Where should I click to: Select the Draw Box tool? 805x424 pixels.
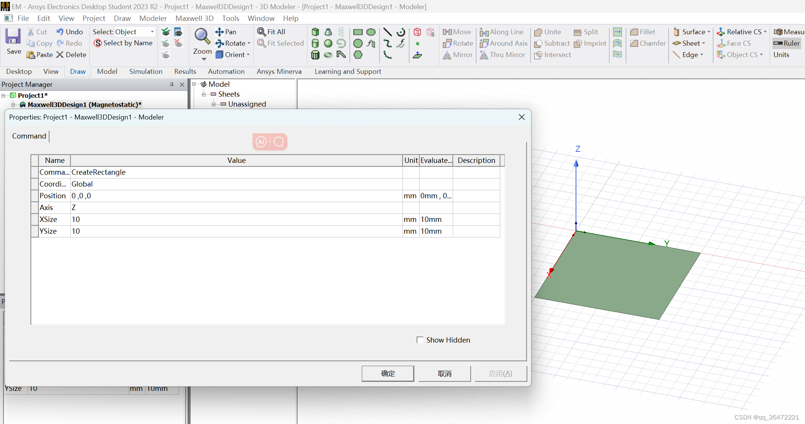[x=315, y=32]
